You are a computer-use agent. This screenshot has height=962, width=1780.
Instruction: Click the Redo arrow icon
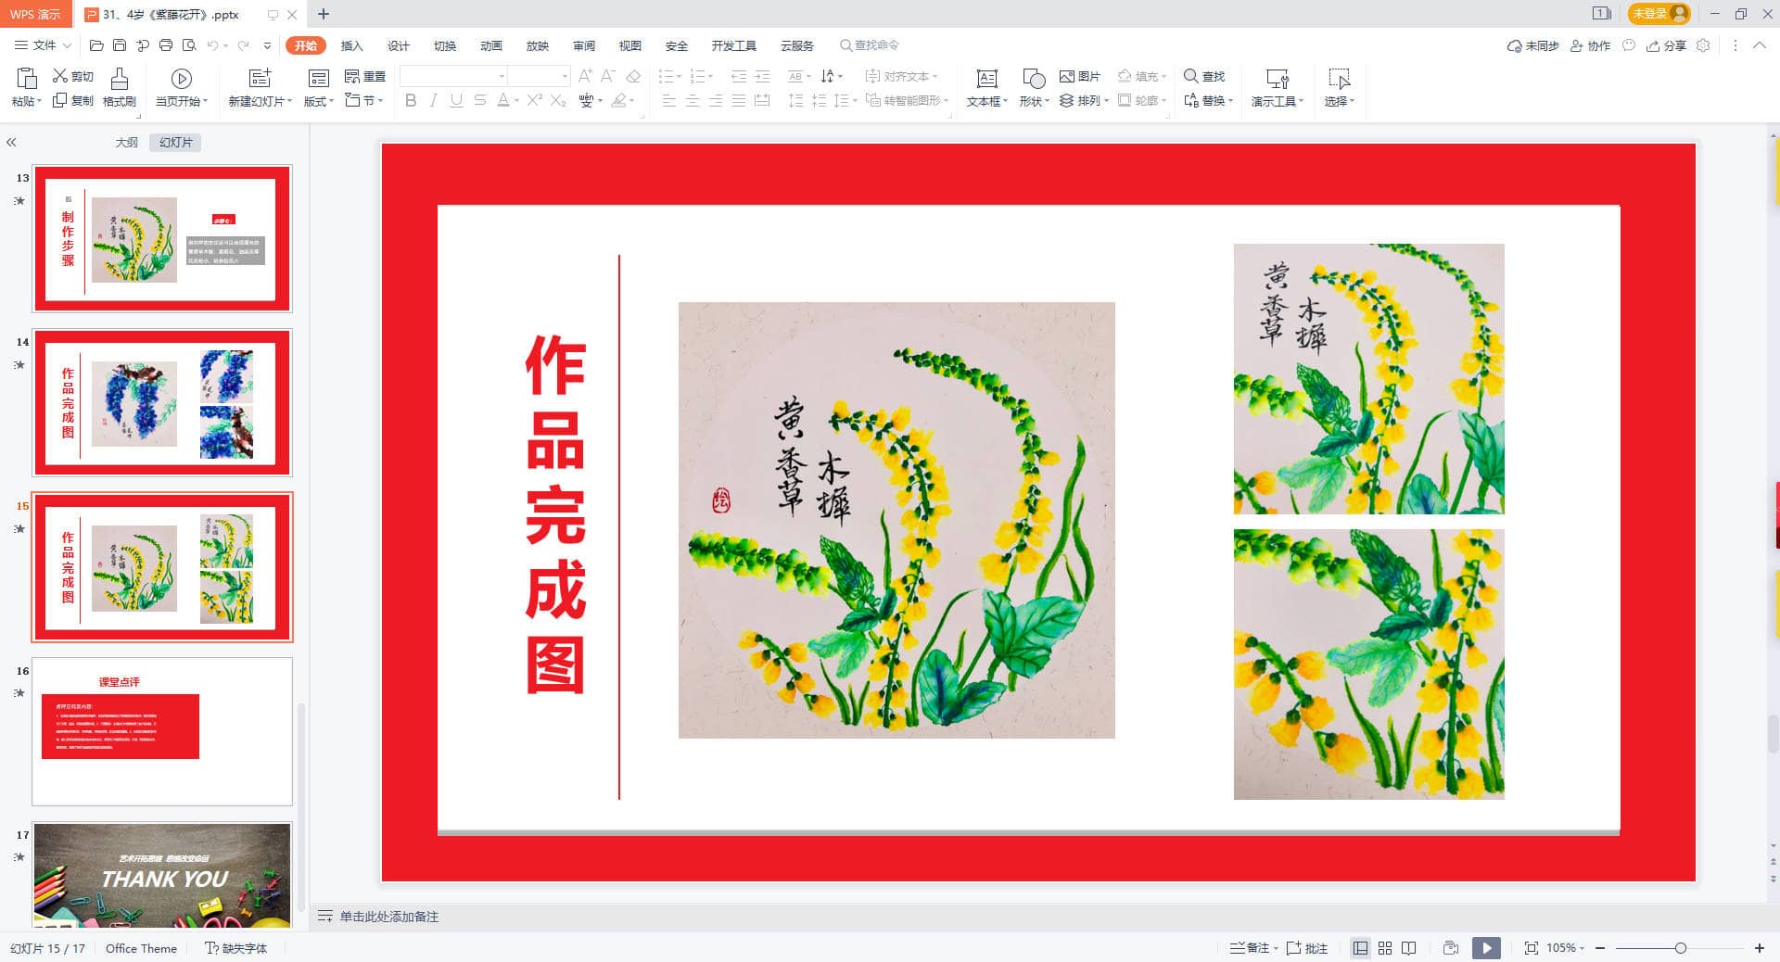point(243,45)
